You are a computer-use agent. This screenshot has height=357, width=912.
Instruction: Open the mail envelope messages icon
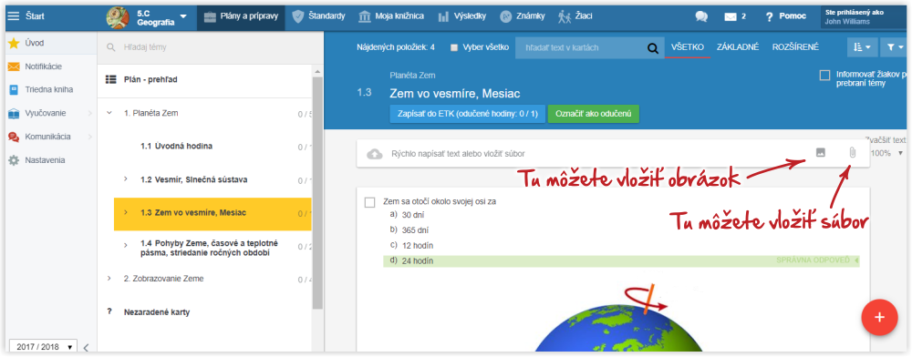731,16
